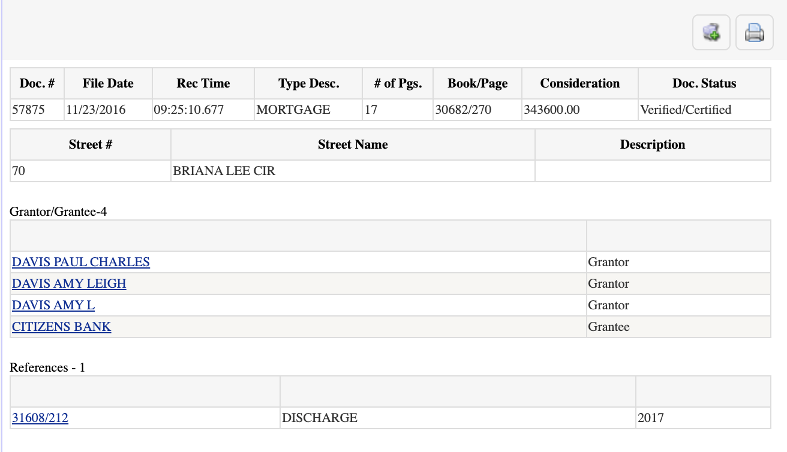Click the Doc. Status column header

click(704, 83)
